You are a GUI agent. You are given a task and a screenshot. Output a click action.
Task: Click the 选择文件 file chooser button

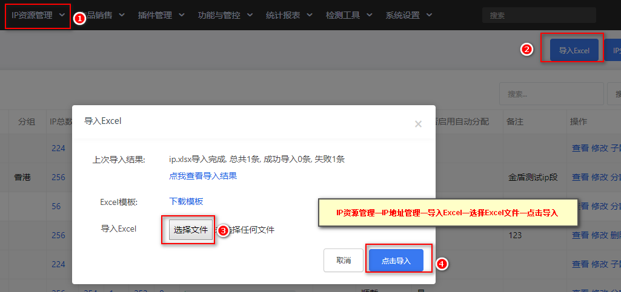[x=190, y=230]
